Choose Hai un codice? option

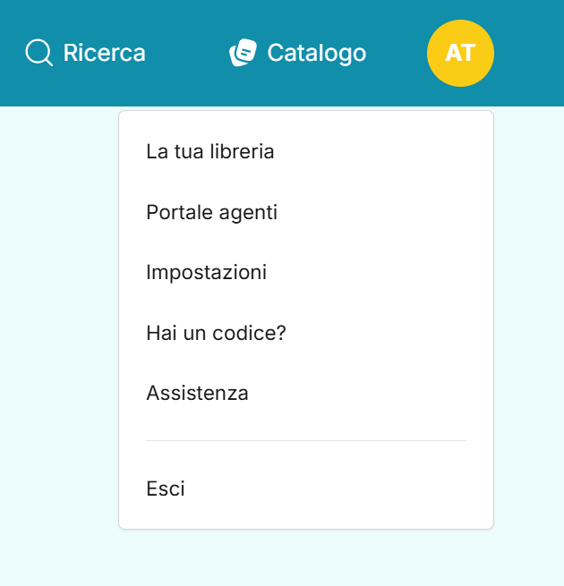coord(216,333)
